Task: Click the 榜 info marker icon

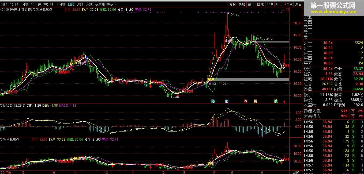Action: tap(255, 101)
